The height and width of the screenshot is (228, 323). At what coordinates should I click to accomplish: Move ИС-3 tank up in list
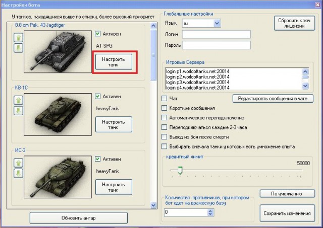(x=18, y=163)
